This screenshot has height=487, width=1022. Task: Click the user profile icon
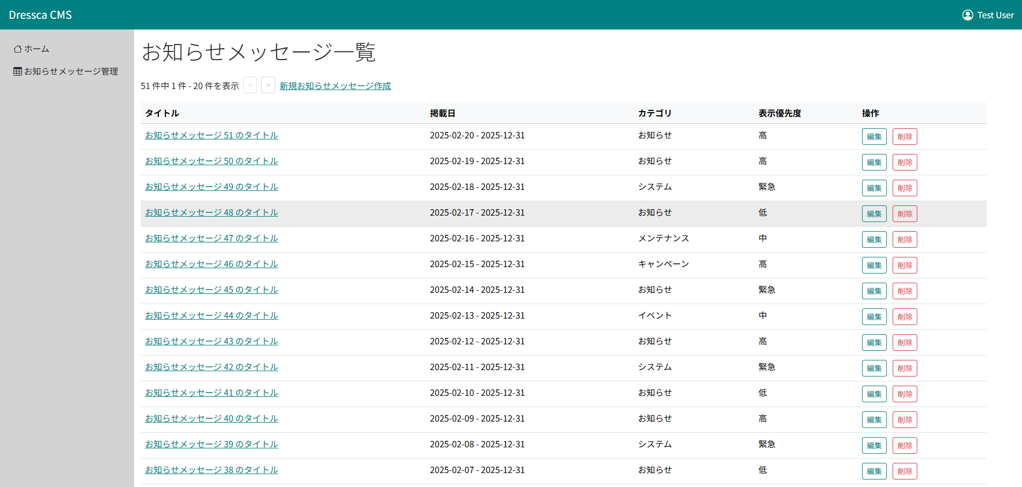point(967,15)
